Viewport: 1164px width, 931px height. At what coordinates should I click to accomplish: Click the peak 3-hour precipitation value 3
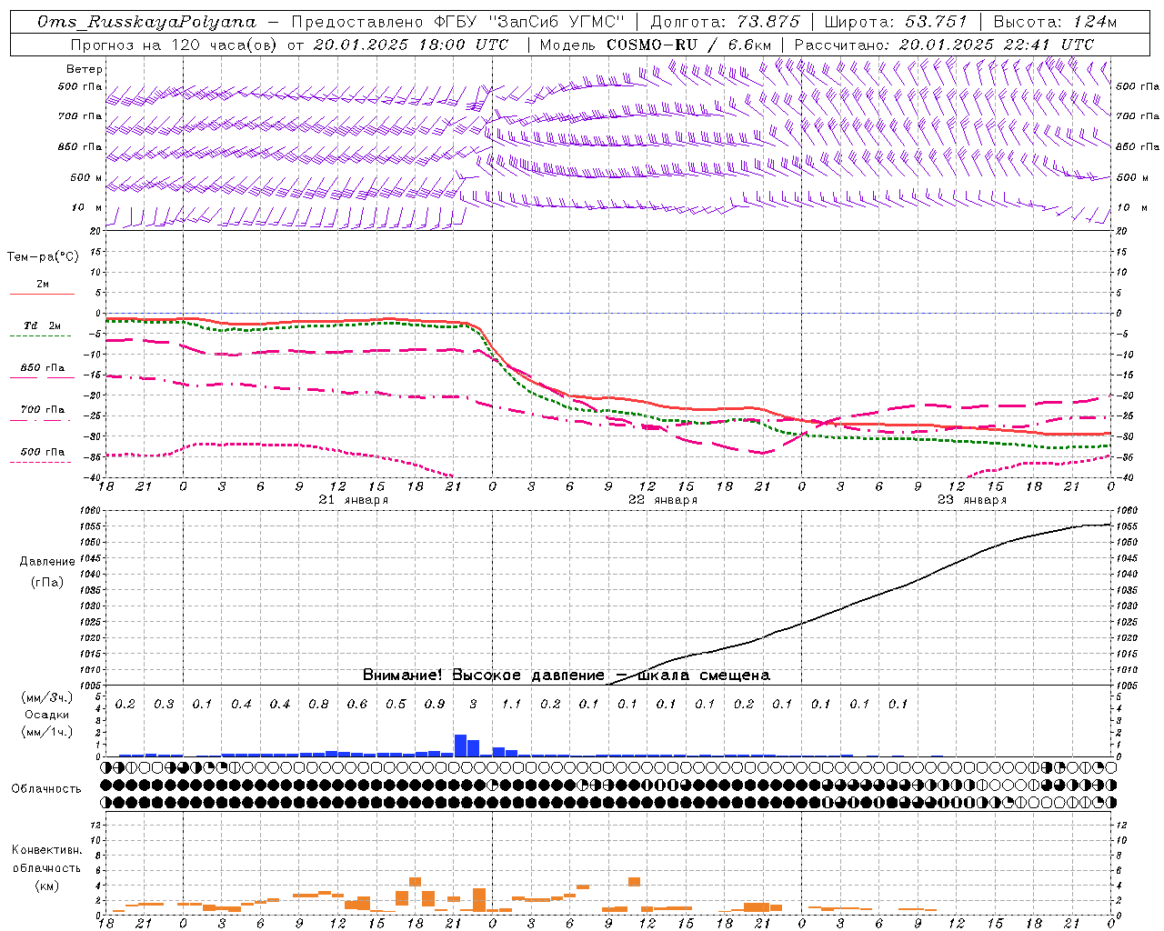click(473, 704)
